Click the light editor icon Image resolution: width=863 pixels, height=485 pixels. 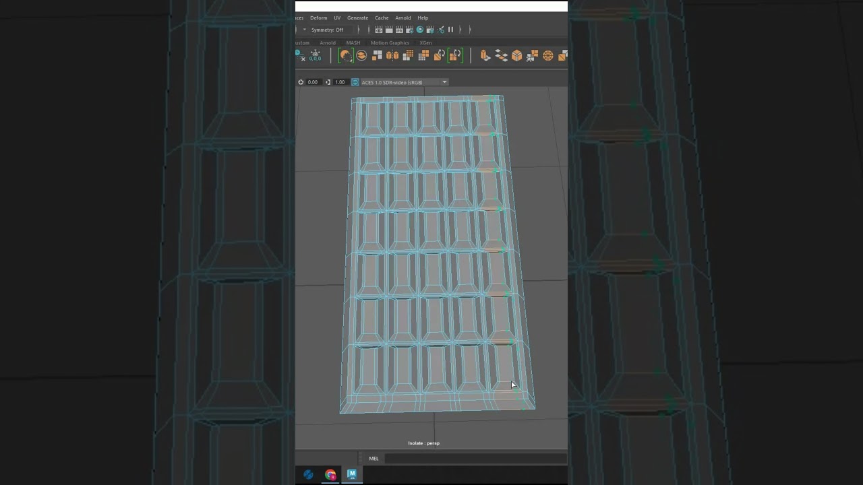[441, 30]
